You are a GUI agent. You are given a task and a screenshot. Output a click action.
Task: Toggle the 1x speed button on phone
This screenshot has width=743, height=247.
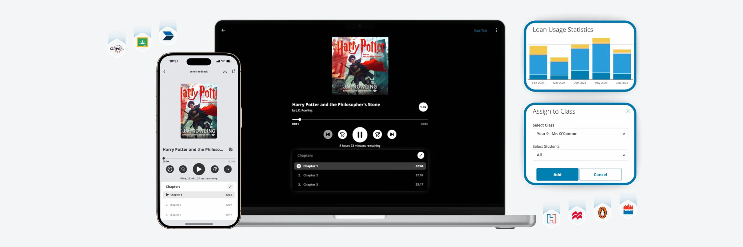tap(228, 169)
